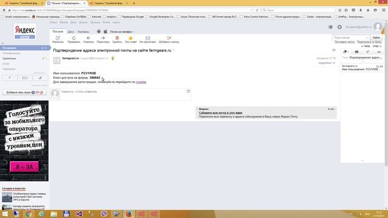Open the Apple mobile app icon
Screen dimensions: 388x218
[105, 31]
